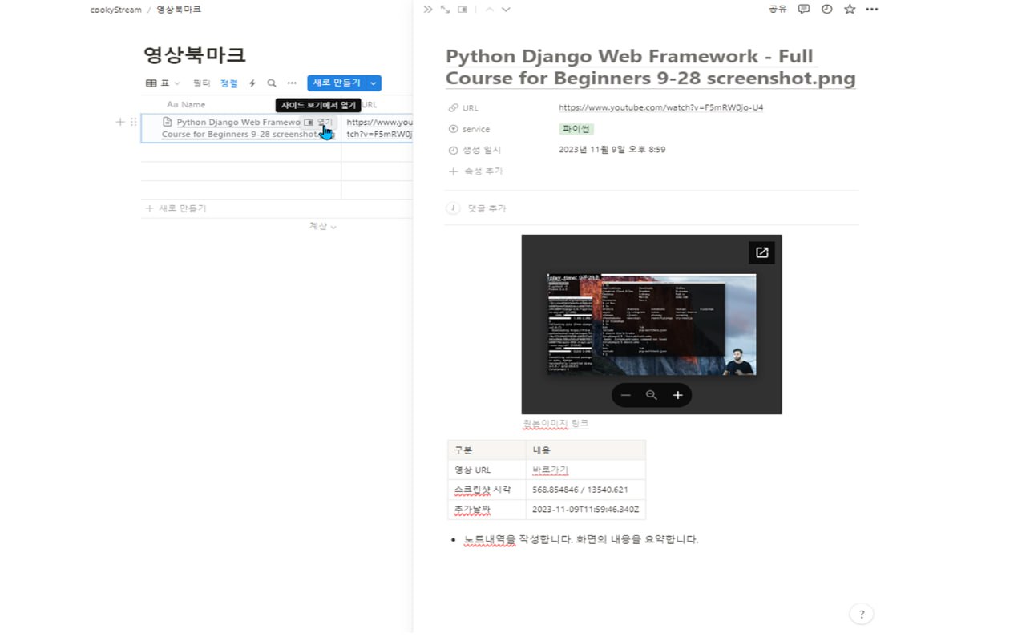Open the comments panel icon
Image resolution: width=1026 pixels, height=641 pixels.
tap(802, 9)
